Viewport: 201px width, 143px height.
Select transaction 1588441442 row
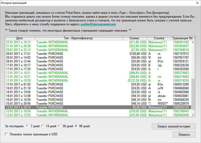click(x=98, y=42)
